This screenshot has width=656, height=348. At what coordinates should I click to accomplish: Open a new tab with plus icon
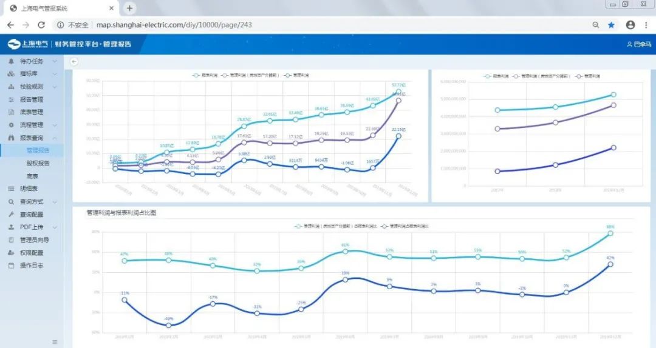click(130, 8)
